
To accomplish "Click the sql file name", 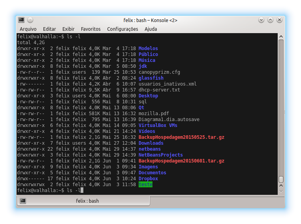I will 143,102.
